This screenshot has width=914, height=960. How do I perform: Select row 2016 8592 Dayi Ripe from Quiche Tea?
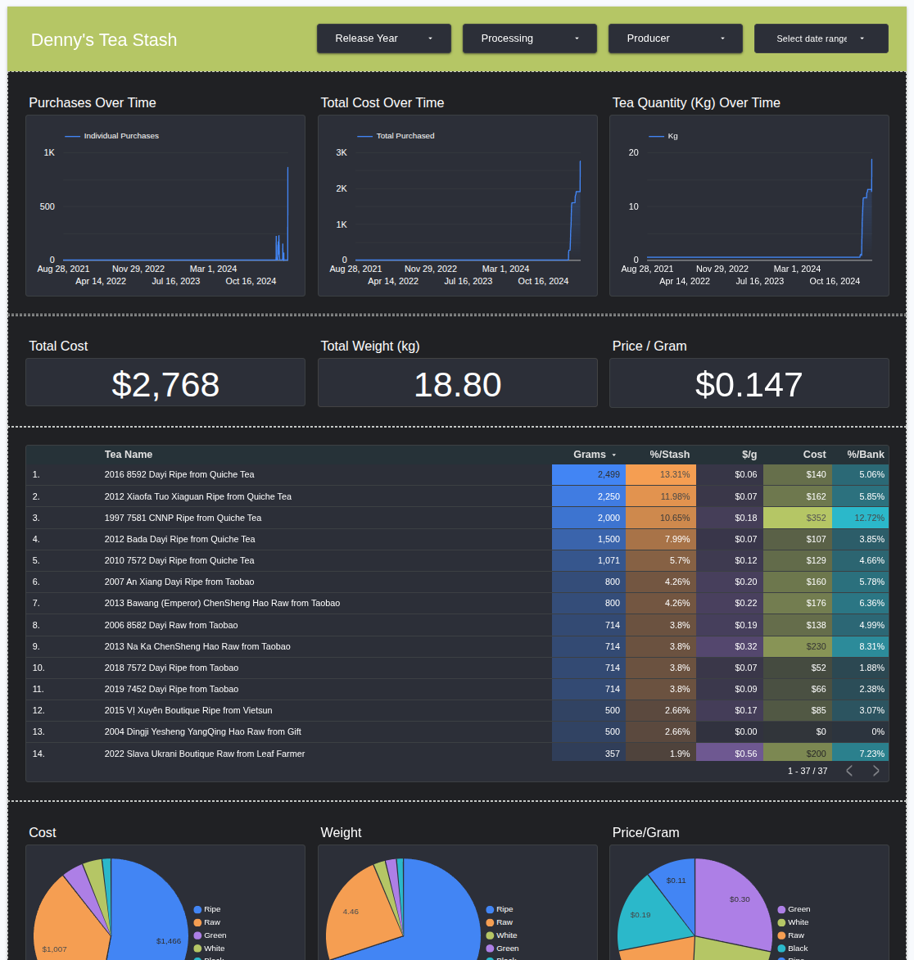[x=457, y=474]
